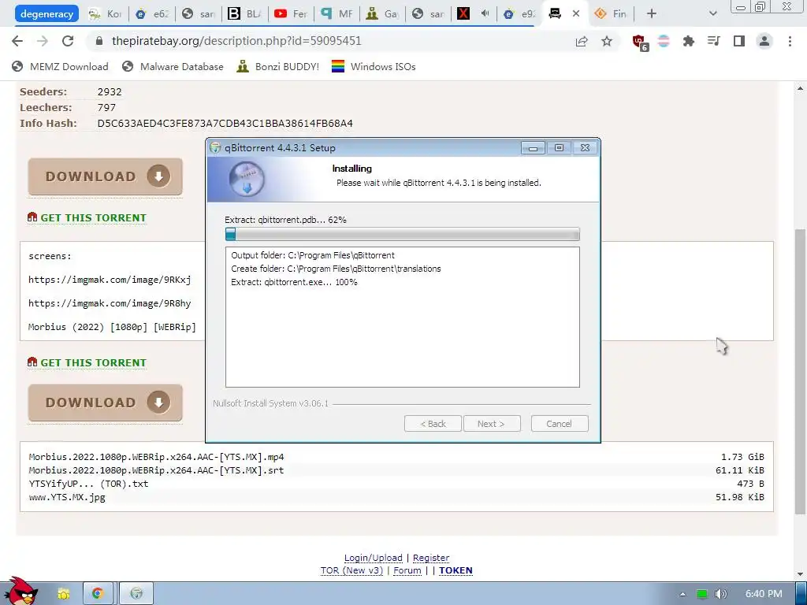Reload the Pirate Bay page
Screen dimensions: 807x605
pyautogui.click(x=68, y=41)
